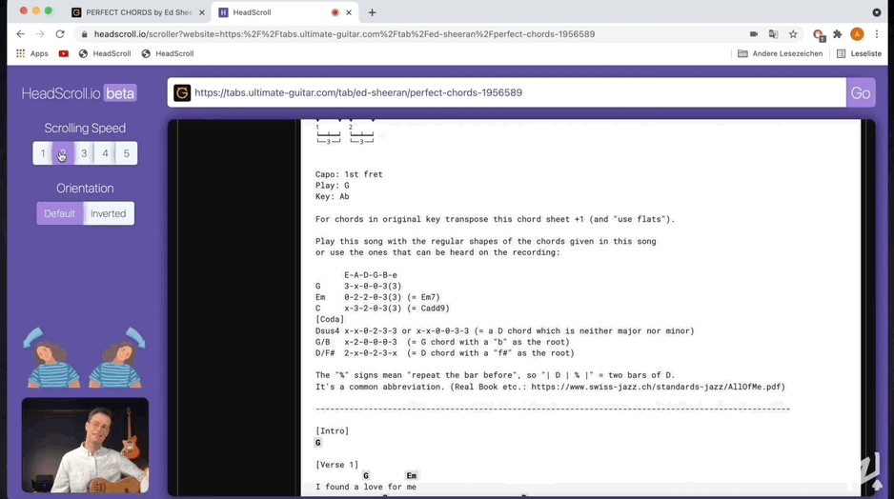Click the webcam preview thumbnail
Screen dimensions: 894x499
[85, 446]
